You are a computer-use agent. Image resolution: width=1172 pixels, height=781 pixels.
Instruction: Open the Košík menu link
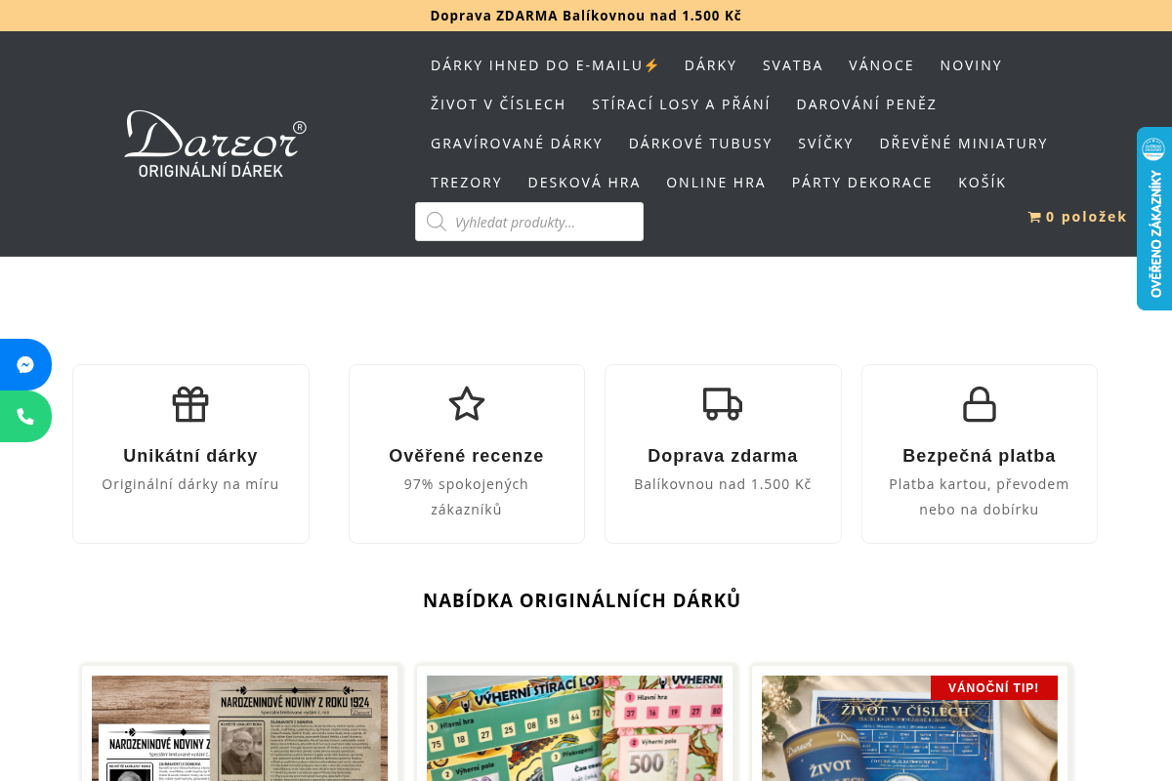[x=983, y=183]
